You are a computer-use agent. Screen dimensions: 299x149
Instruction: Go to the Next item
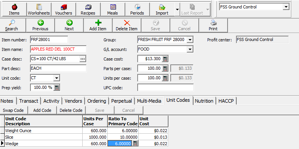69,25
